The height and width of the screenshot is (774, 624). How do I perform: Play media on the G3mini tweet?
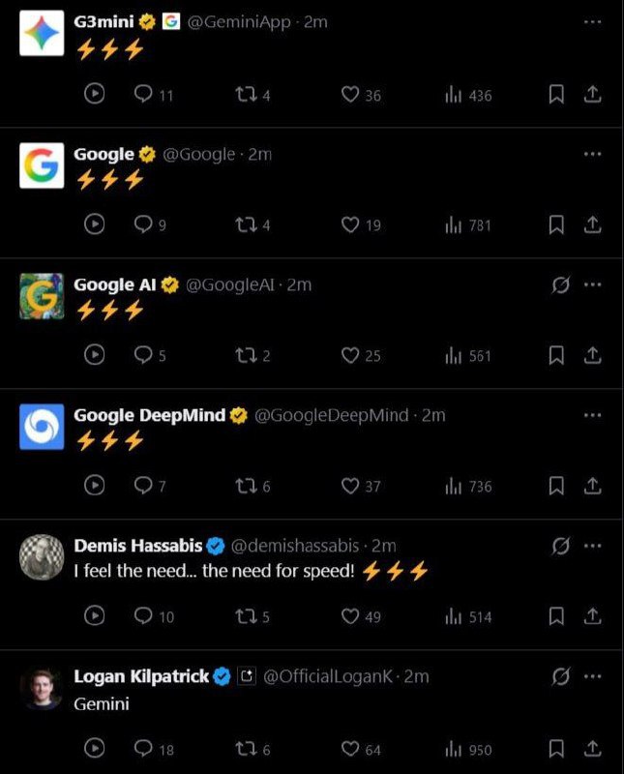click(93, 96)
